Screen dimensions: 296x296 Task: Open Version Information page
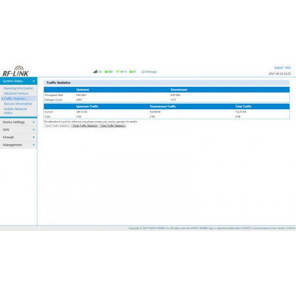click(x=18, y=104)
